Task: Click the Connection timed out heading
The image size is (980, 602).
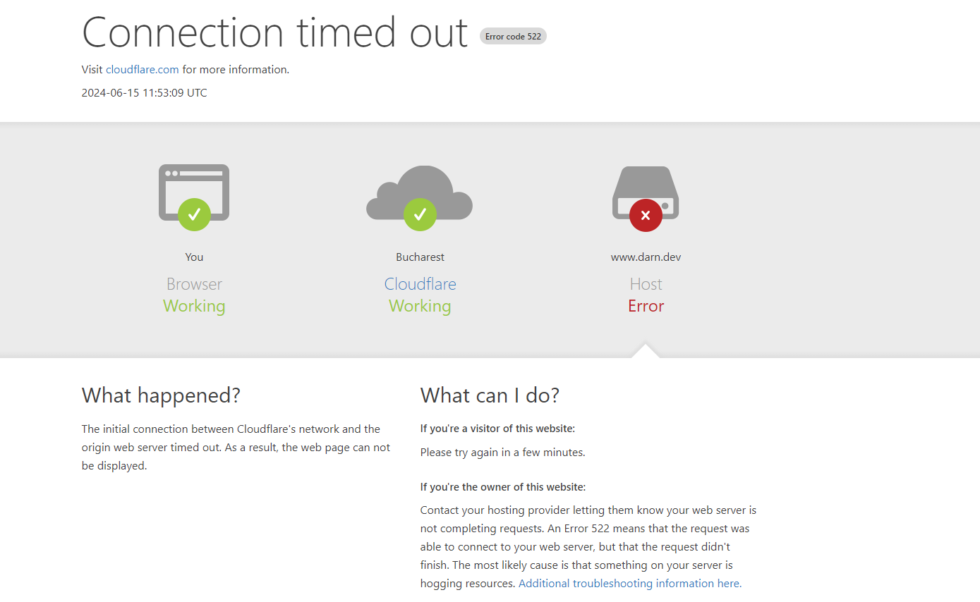Action: (275, 32)
